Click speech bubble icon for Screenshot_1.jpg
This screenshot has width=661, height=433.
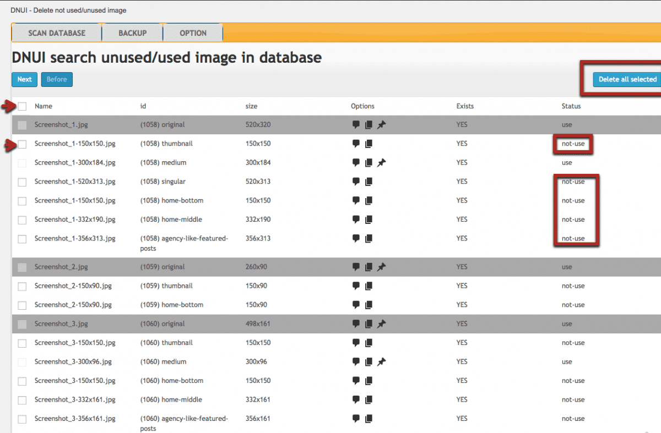[356, 125]
